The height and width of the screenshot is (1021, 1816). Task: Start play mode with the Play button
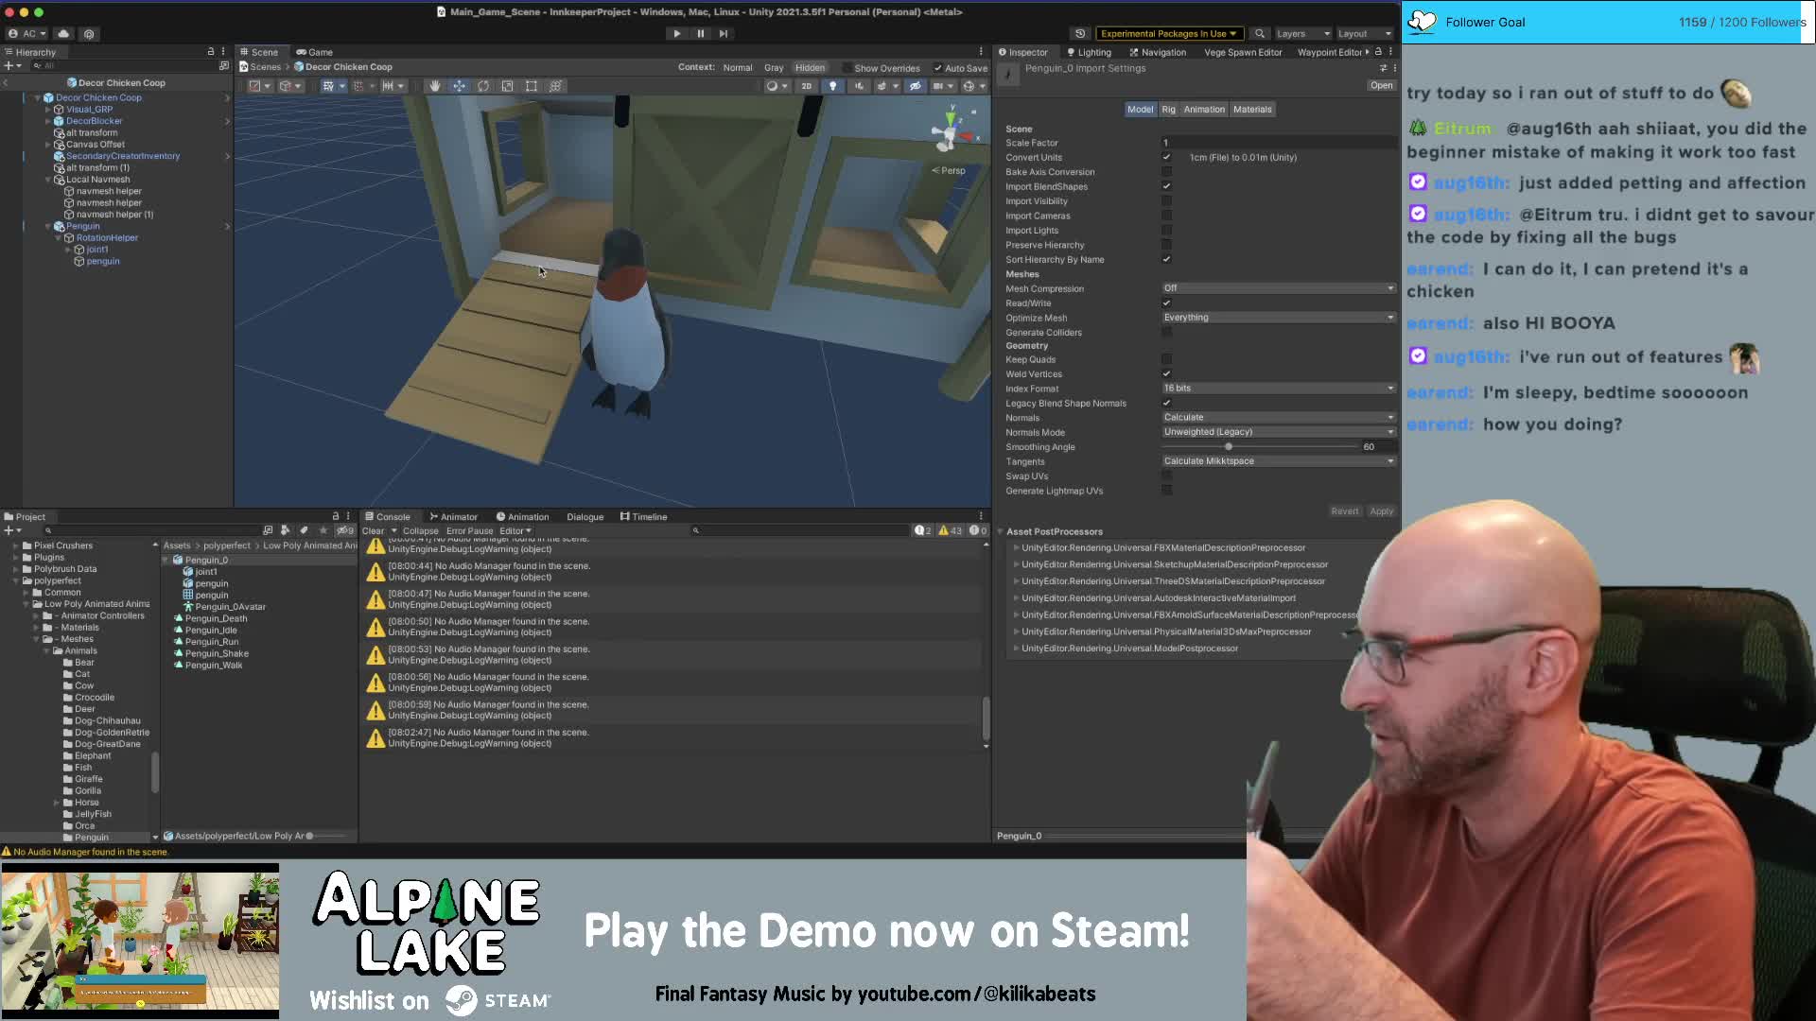point(676,33)
